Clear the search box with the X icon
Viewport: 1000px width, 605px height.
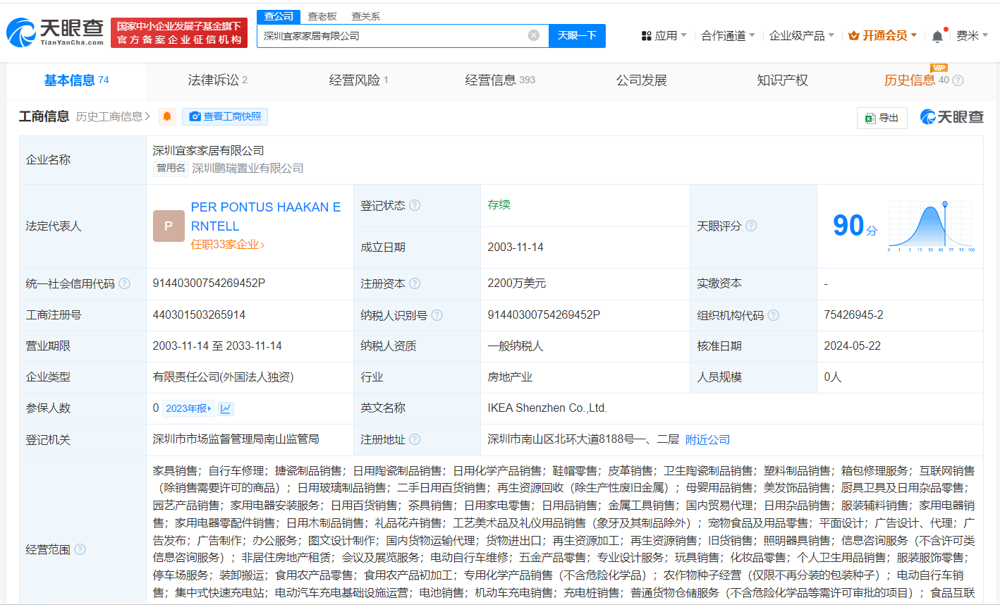(x=534, y=35)
